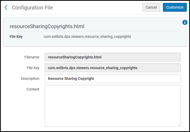Focus the Description field with Resource Sharing Copyright
Screen dimensions: 190x132
pos(112,79)
